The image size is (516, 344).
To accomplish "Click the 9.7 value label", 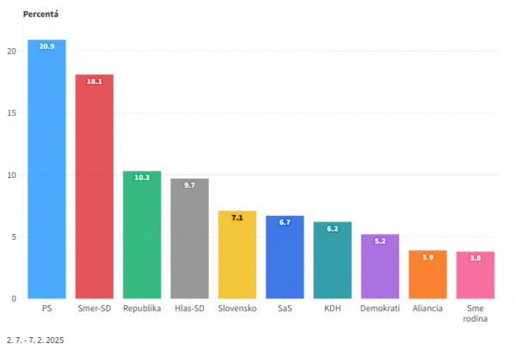I will pos(189,185).
